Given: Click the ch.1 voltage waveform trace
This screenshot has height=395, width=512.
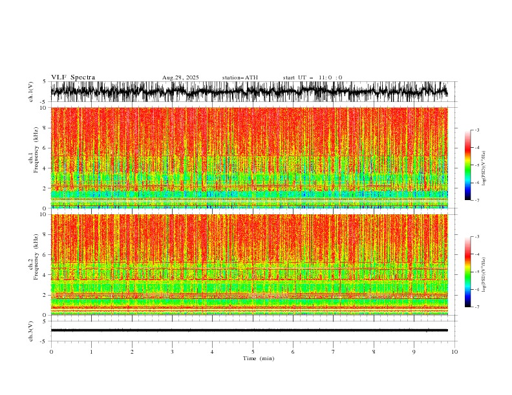Looking at the screenshot, I should [249, 92].
